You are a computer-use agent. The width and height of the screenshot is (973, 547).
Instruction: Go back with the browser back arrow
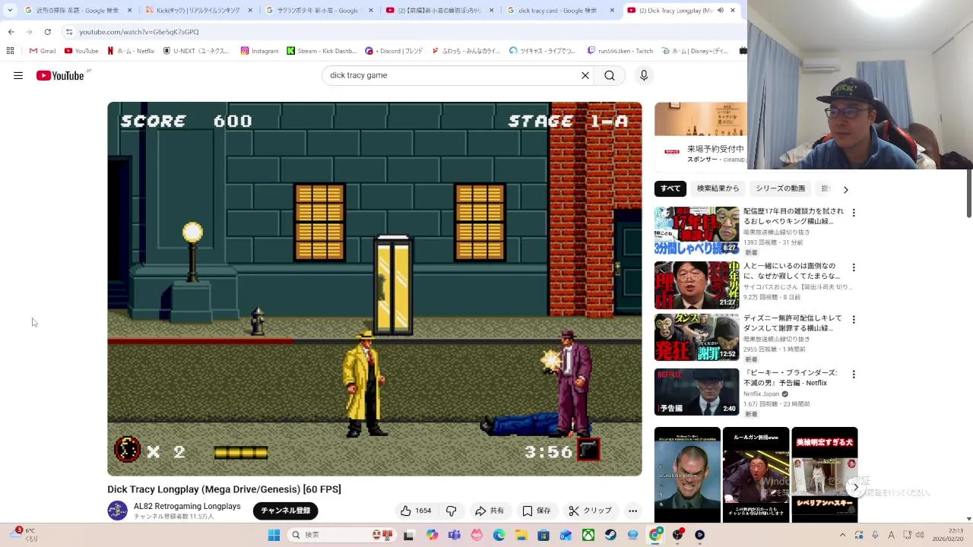click(11, 32)
